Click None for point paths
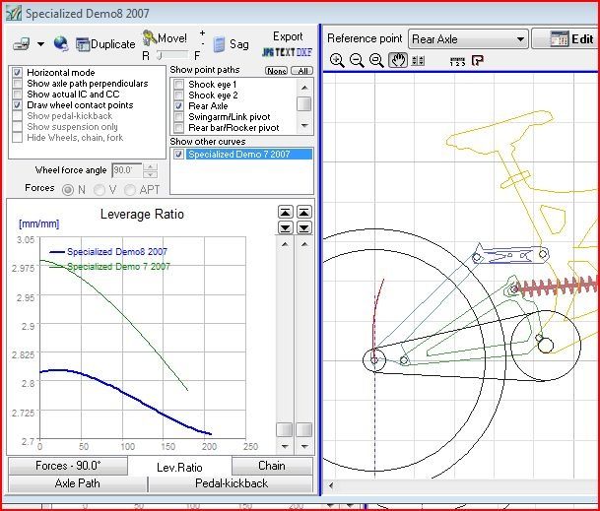Image resolution: width=600 pixels, height=511 pixels. (x=276, y=71)
